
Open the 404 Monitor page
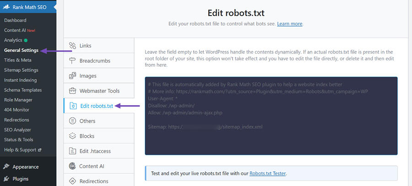tap(16, 110)
